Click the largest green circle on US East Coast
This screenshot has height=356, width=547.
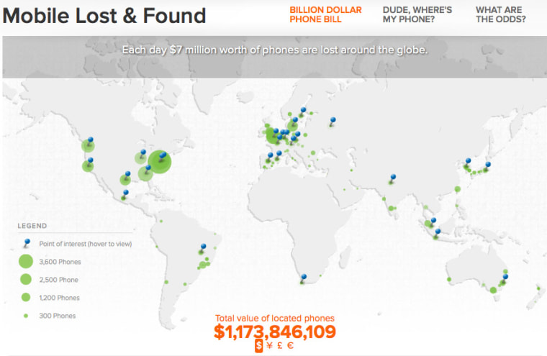click(x=161, y=162)
